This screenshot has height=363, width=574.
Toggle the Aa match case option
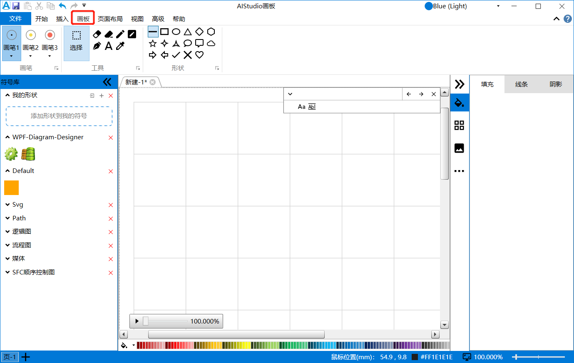(301, 107)
